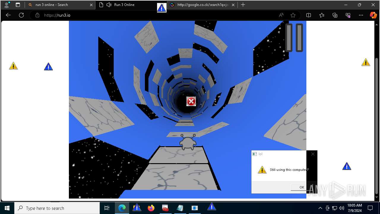Click the taskbar search box

57,208
